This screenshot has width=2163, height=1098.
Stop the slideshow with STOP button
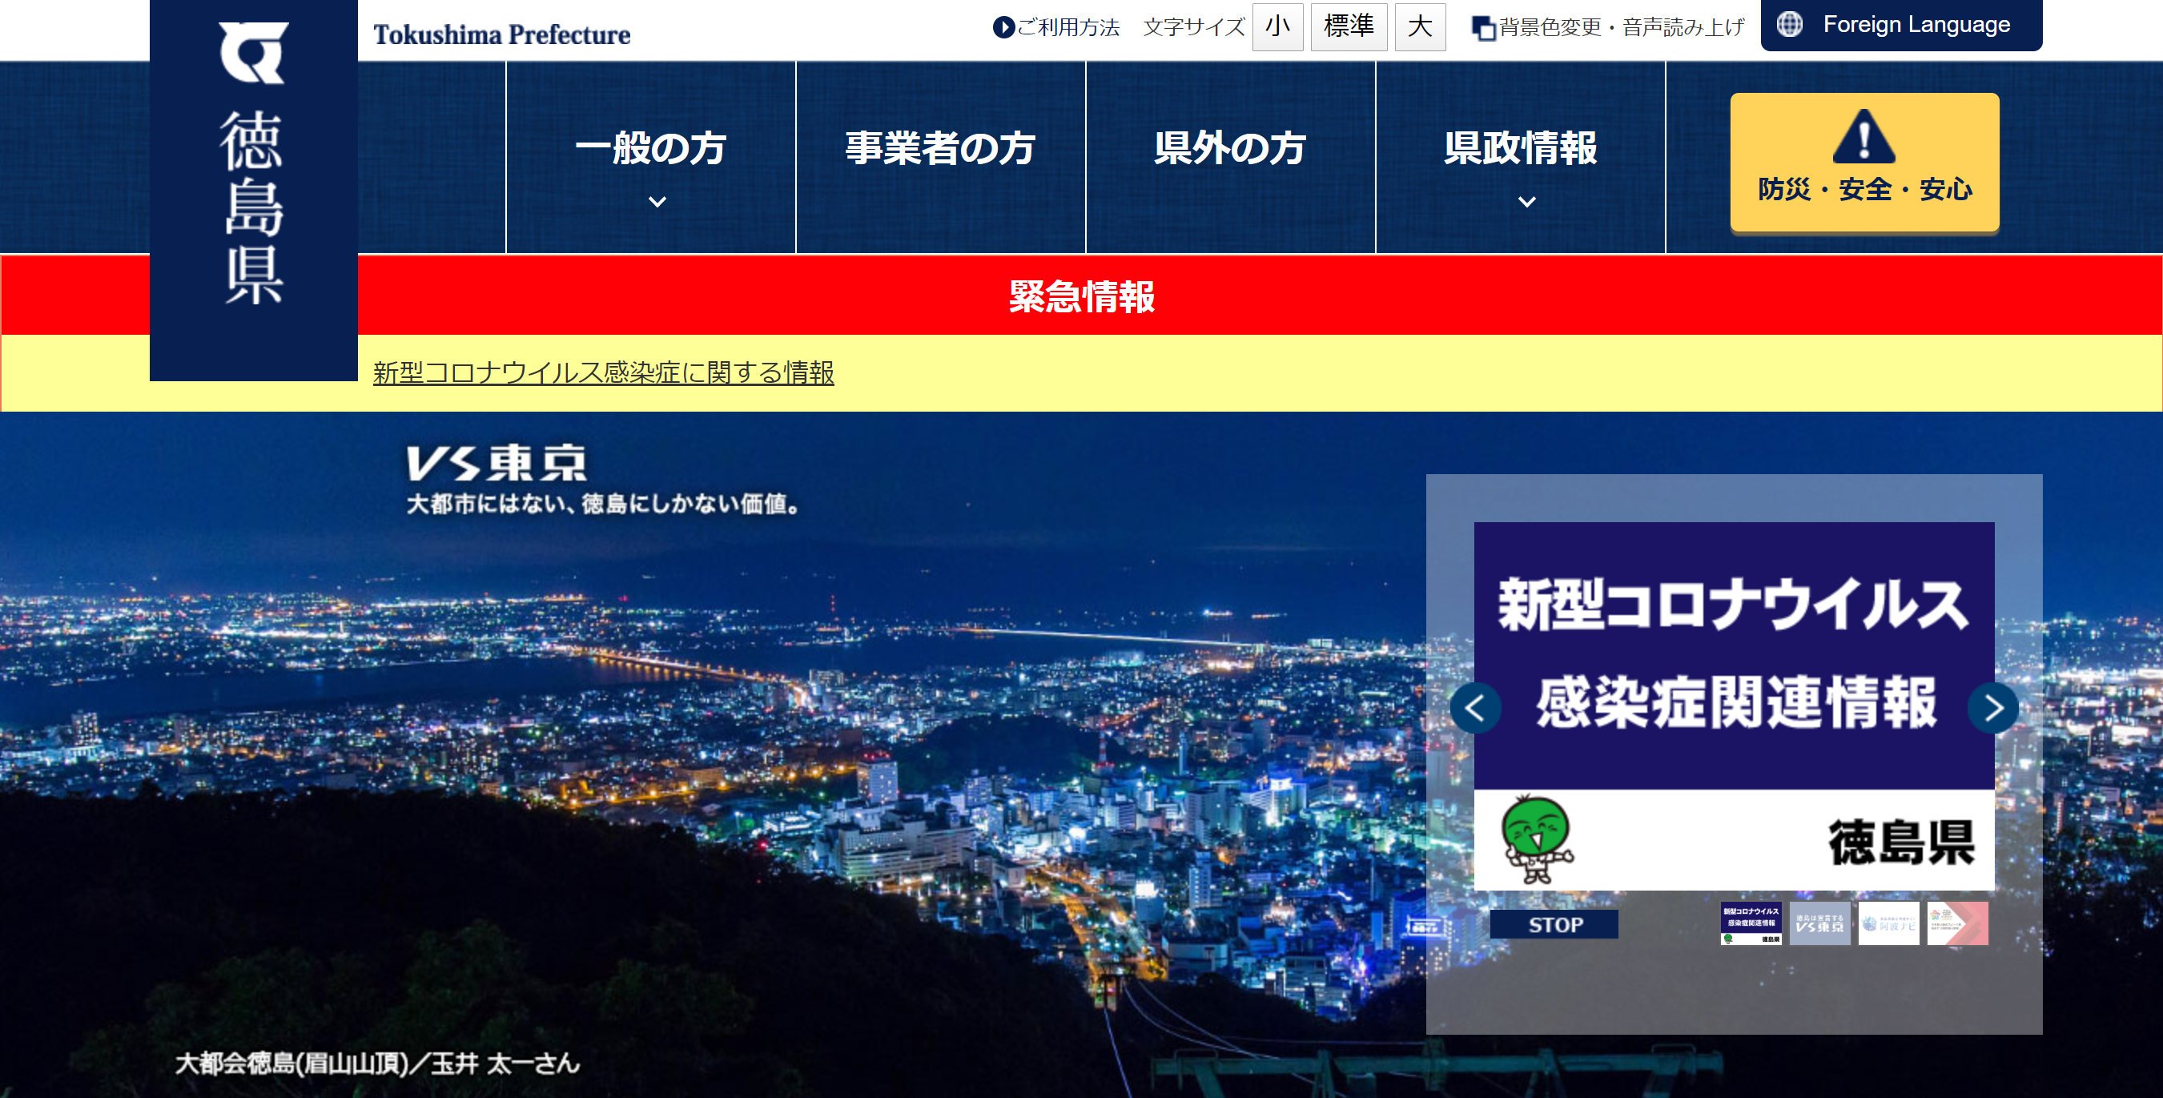point(1554,924)
